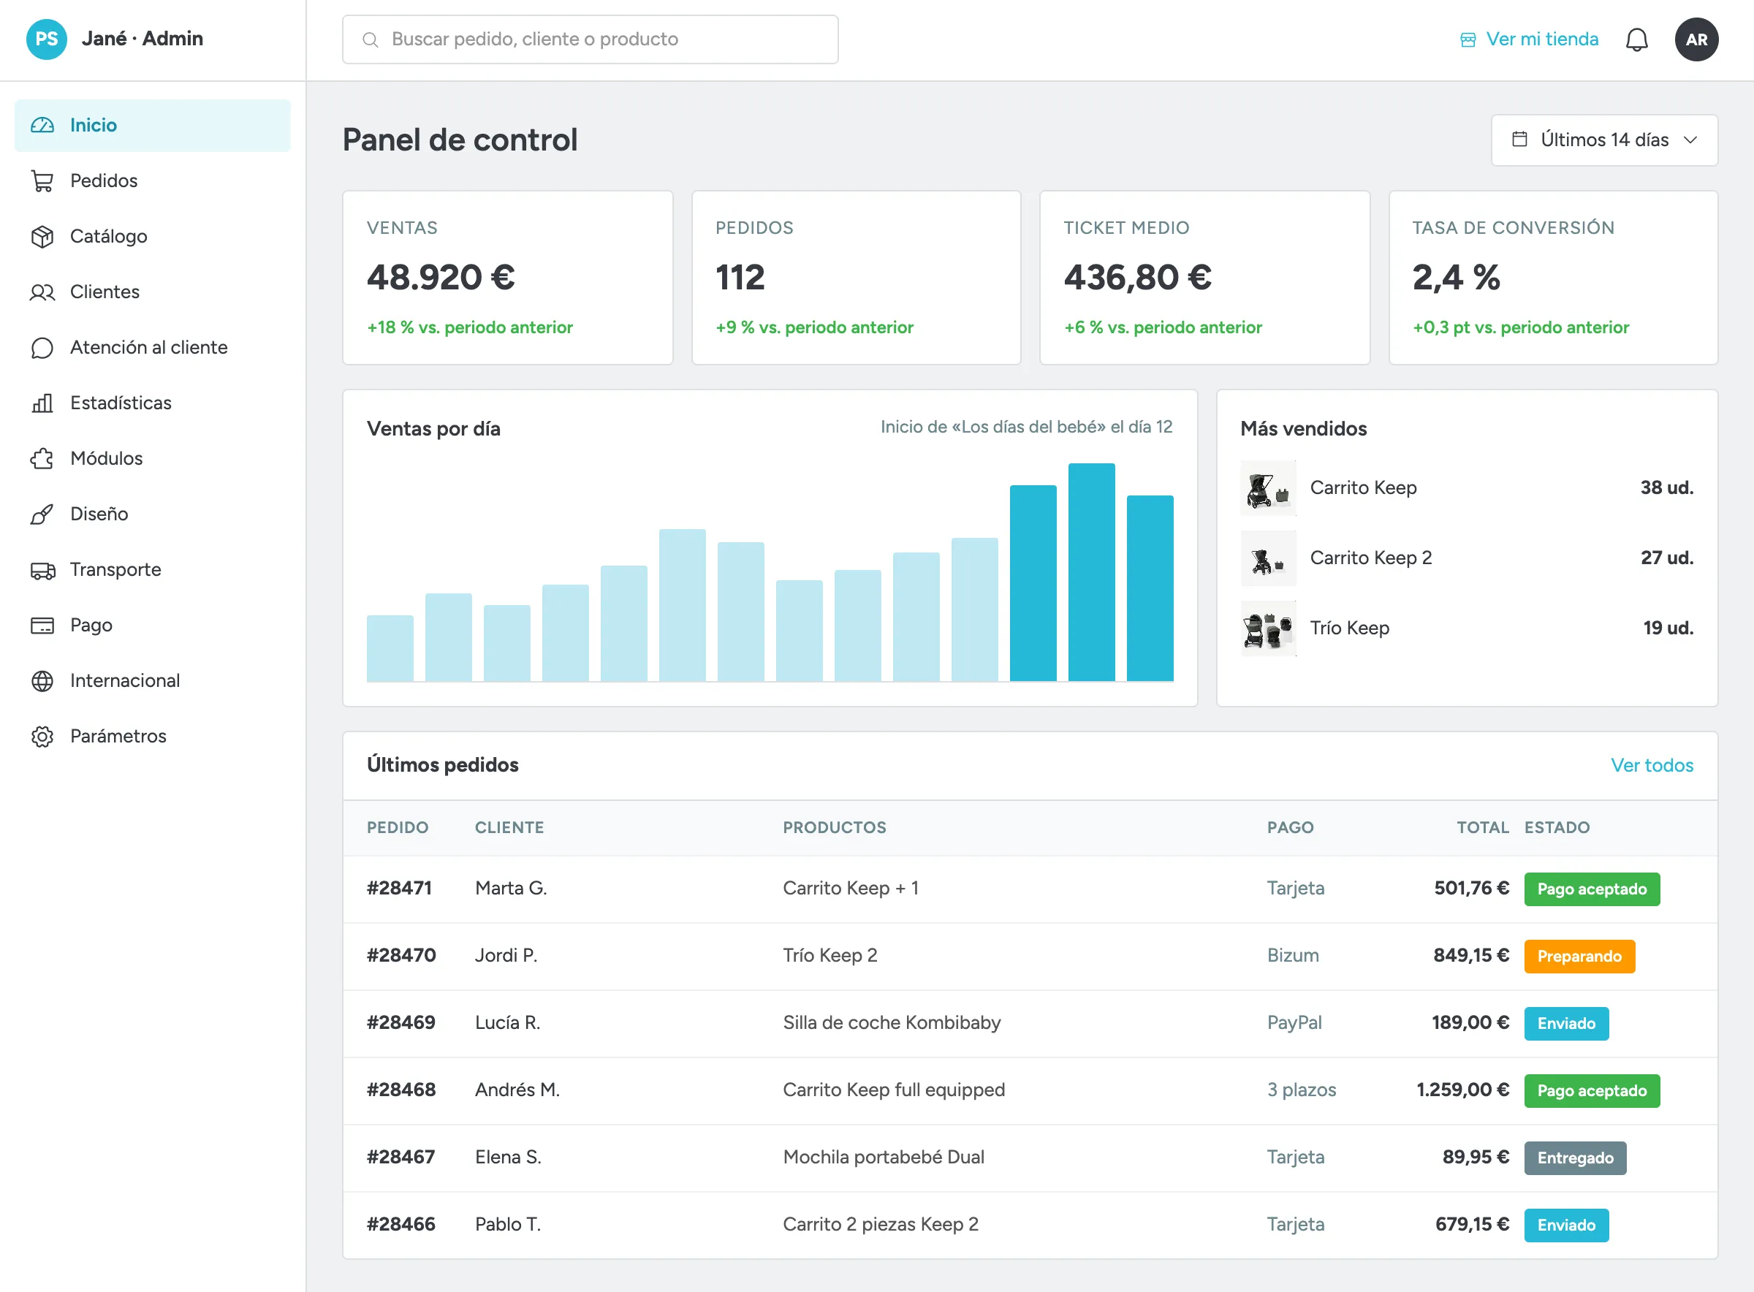Screen dimensions: 1754x1292
Task: Click the 'Silla de coche Kombibaby' product cell
Action: tap(892, 1022)
